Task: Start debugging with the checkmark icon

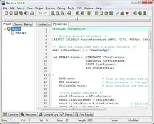Action: pyautogui.click(x=117, y=13)
